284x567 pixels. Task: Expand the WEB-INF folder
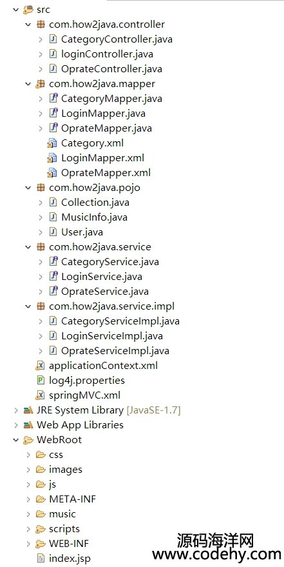[x=28, y=544]
